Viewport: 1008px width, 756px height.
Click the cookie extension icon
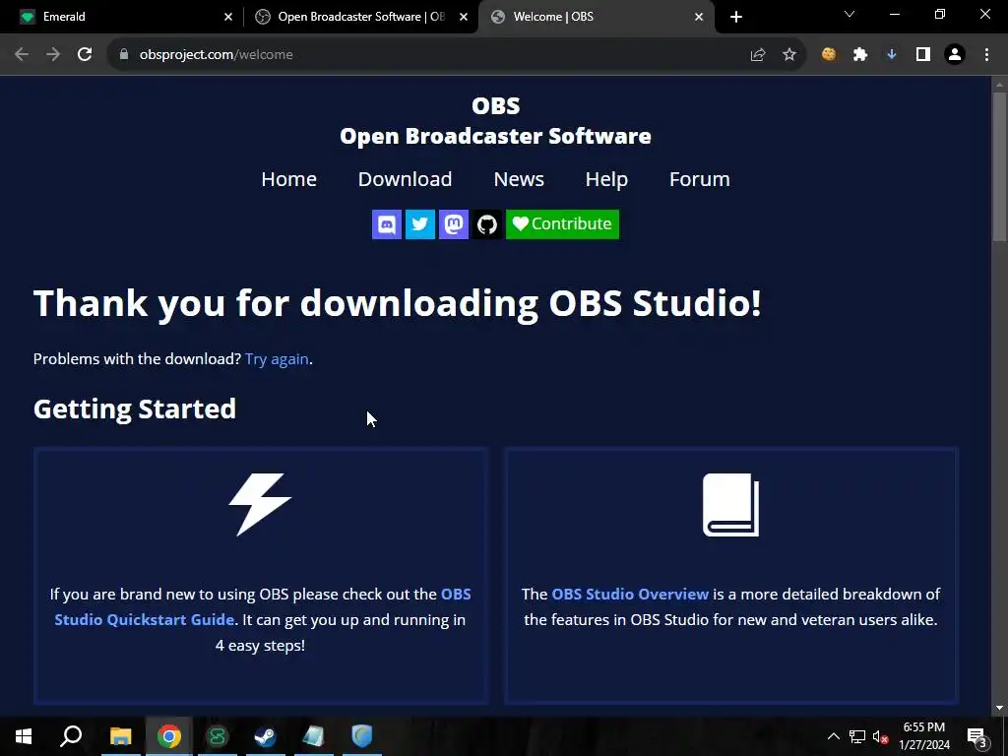tap(829, 55)
